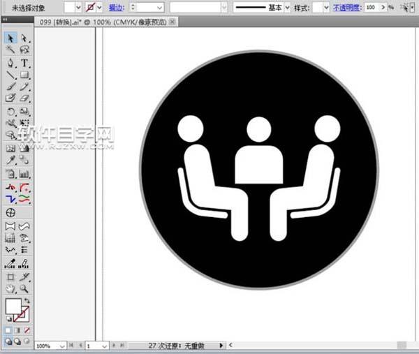The width and height of the screenshot is (419, 354).
Task: Select the Free Transform tool
Action: [24, 123]
